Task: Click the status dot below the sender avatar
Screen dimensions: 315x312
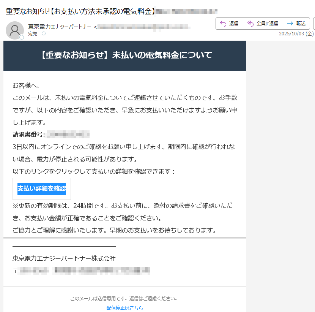Action: (21, 37)
